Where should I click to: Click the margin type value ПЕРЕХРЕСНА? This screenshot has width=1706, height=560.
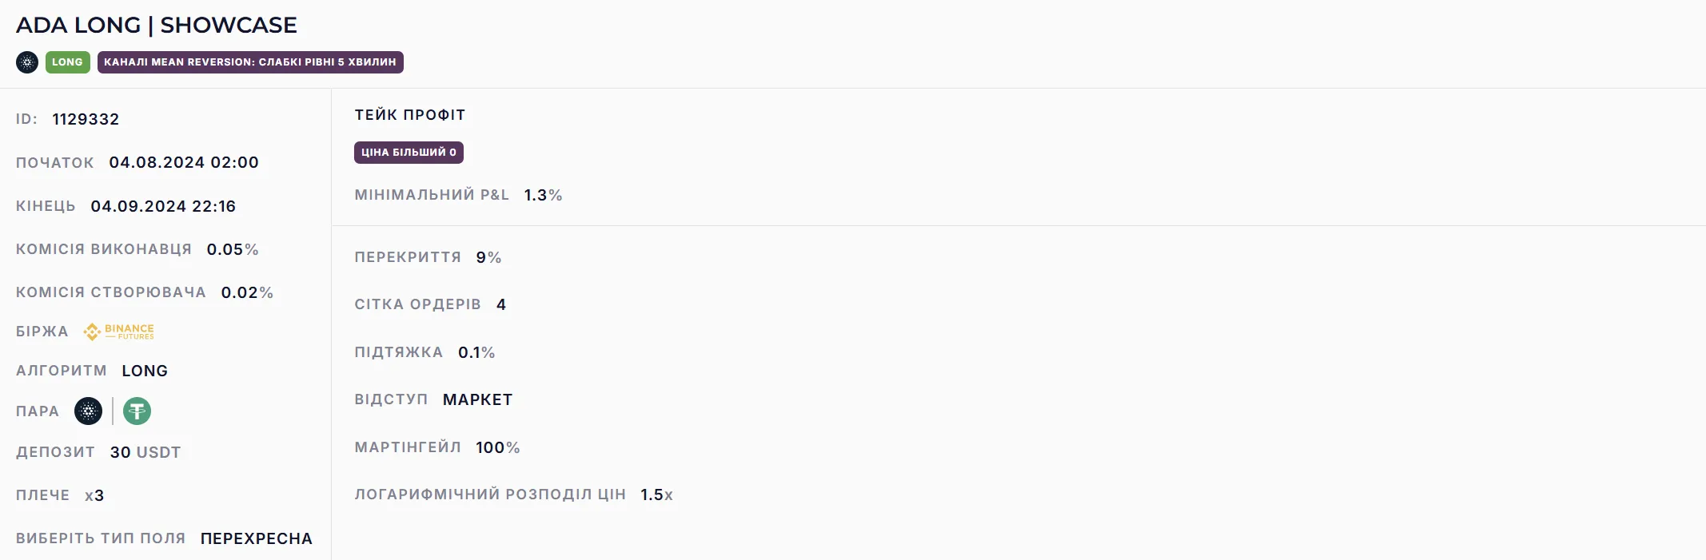point(257,538)
